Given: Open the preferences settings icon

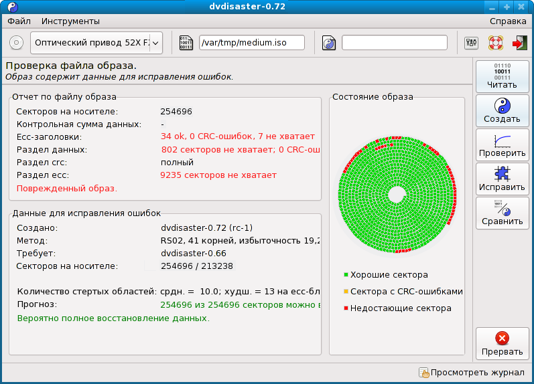Looking at the screenshot, I should point(471,43).
